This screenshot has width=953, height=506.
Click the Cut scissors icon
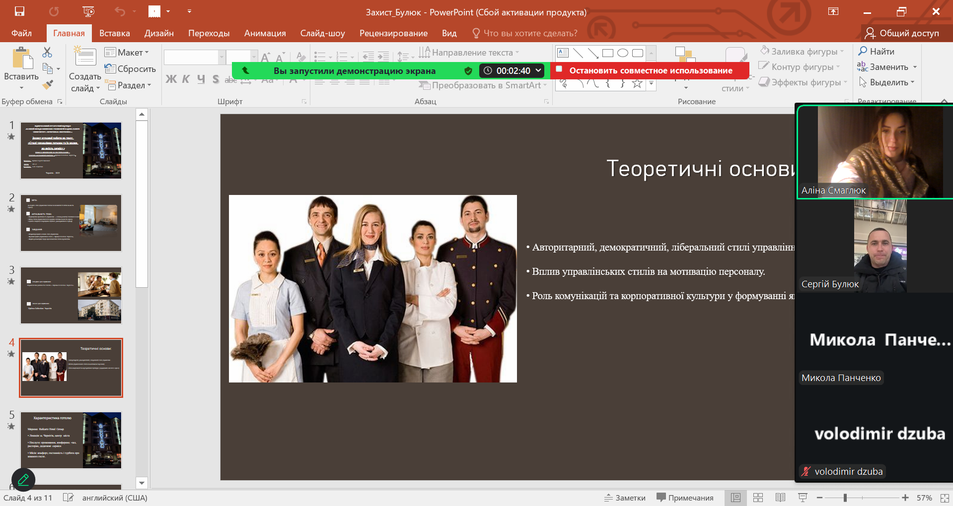[47, 52]
